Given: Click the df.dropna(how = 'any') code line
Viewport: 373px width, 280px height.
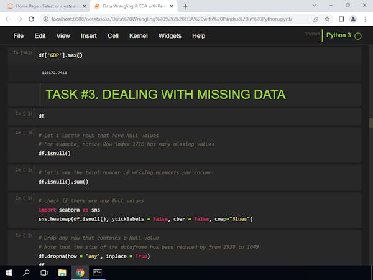Looking at the screenshot, I should (94, 256).
